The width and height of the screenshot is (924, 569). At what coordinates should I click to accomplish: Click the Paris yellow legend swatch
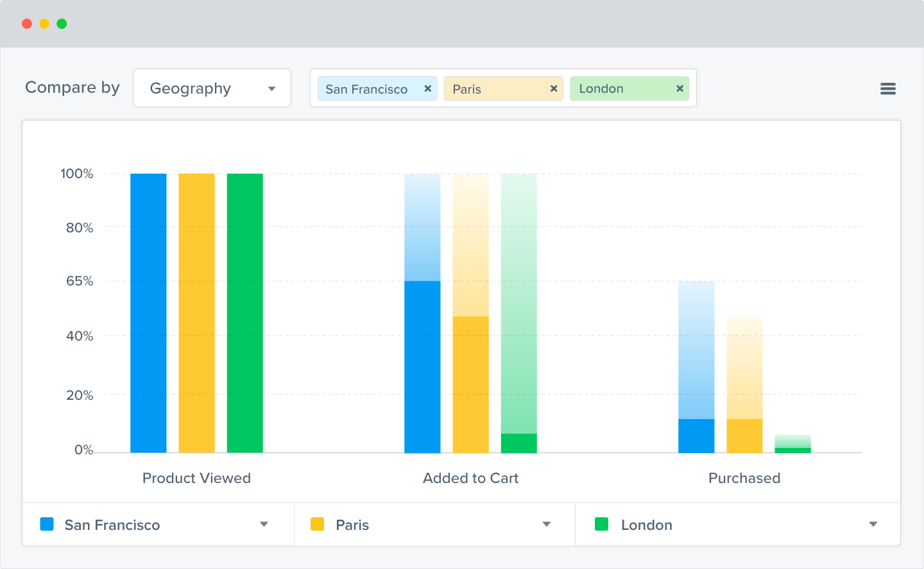pos(317,524)
